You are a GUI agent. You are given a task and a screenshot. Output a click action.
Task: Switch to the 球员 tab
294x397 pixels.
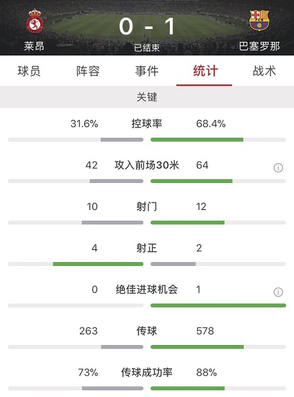[29, 71]
